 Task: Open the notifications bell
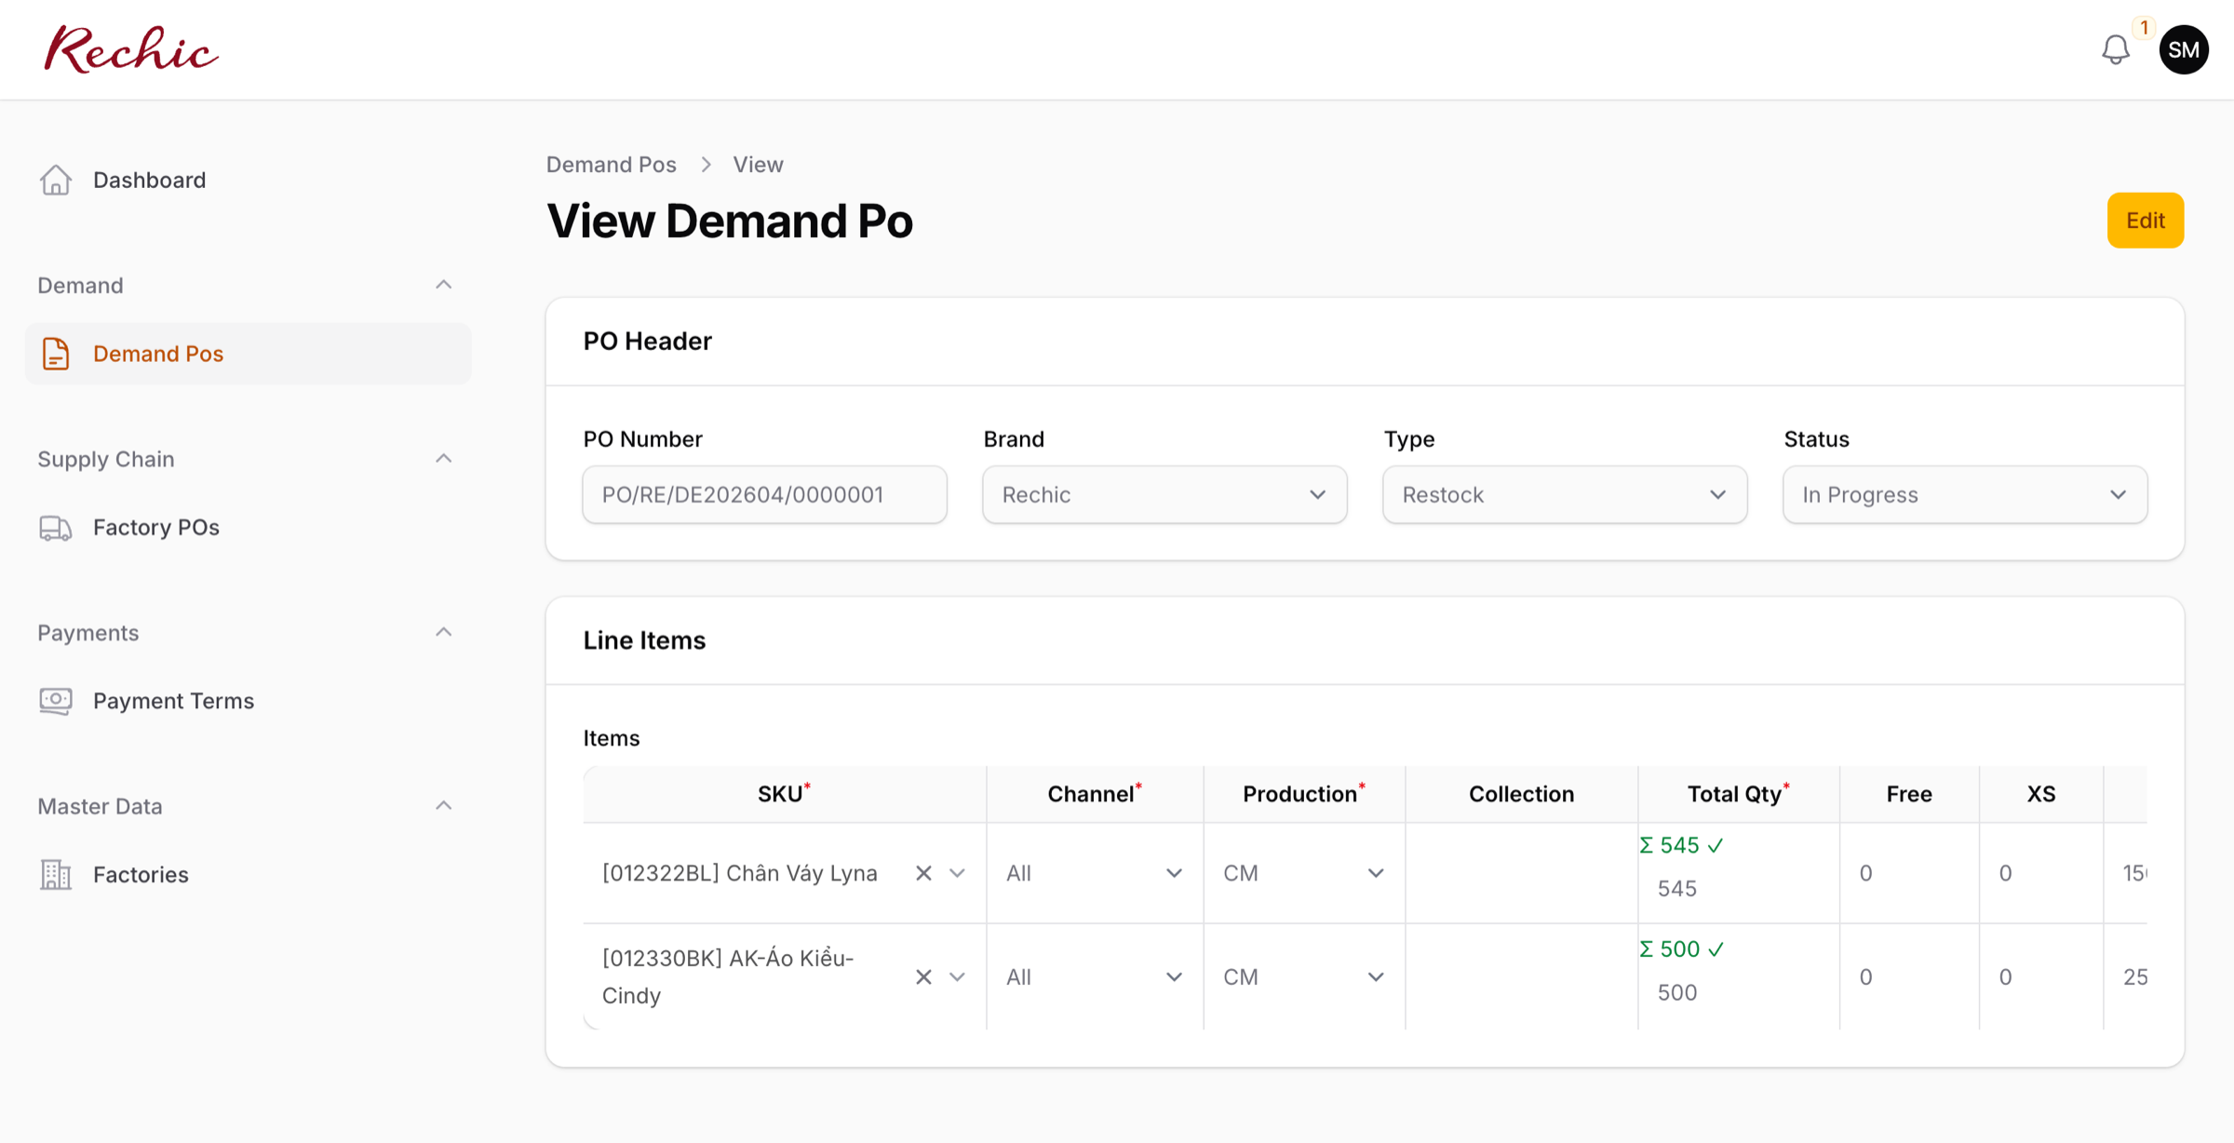click(x=2115, y=50)
